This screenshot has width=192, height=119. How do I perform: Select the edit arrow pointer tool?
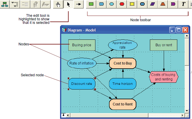point(68,4)
